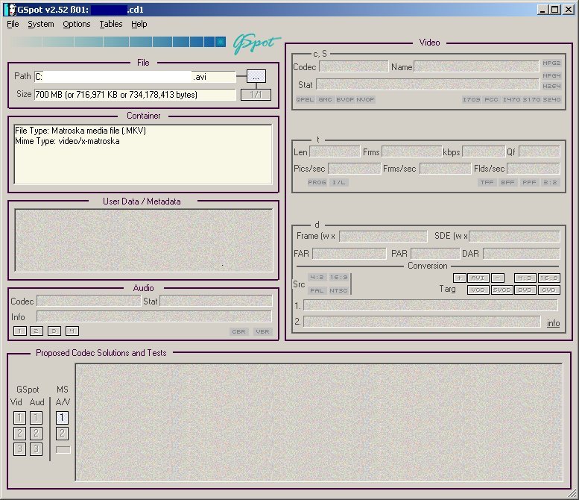Click the FCC colorimetry indicator
This screenshot has width=579, height=500.
click(491, 99)
